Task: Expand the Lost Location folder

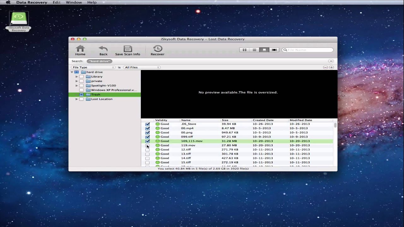Action: [x=77, y=99]
